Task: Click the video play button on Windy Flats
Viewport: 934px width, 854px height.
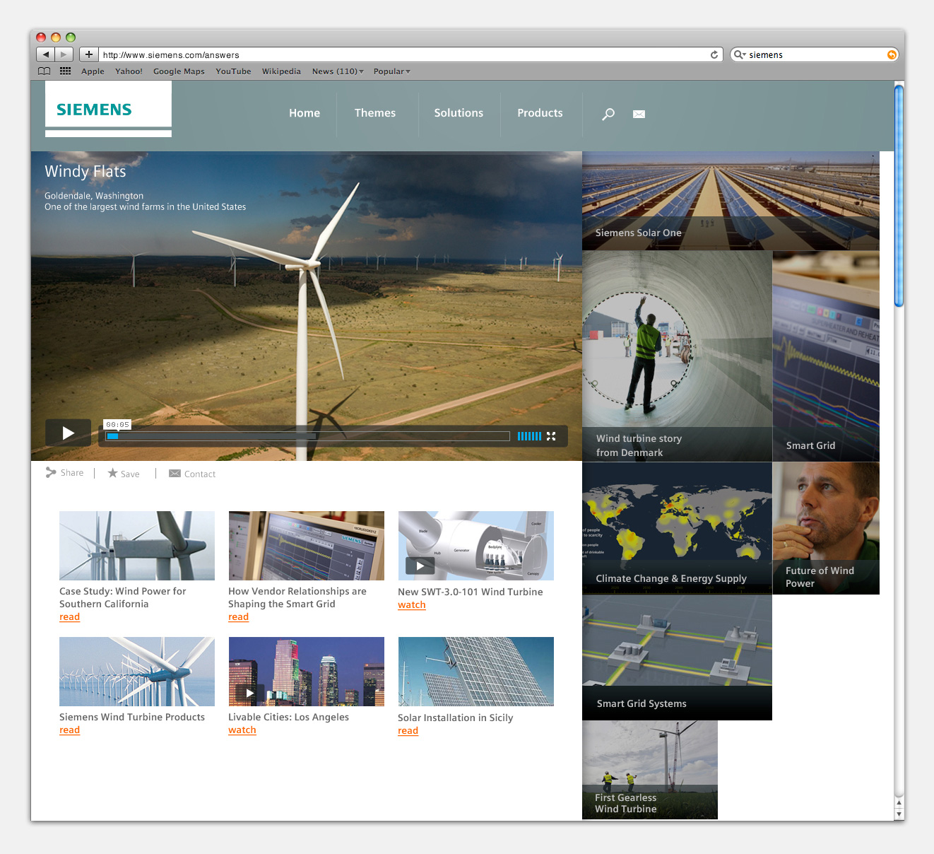Action: [x=69, y=433]
